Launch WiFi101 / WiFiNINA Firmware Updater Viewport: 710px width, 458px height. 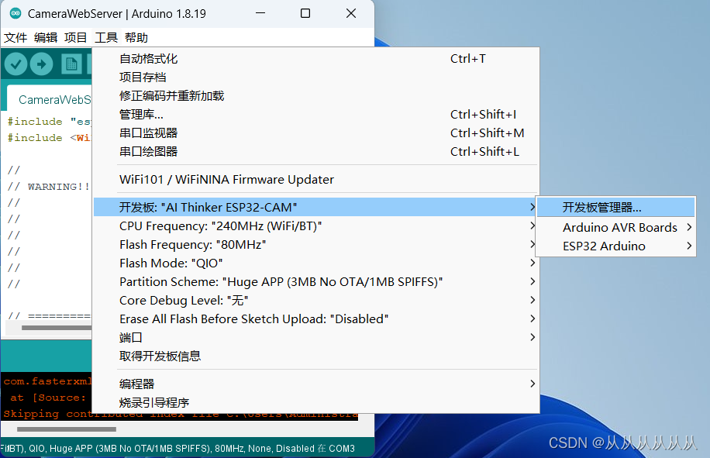[x=316, y=180]
